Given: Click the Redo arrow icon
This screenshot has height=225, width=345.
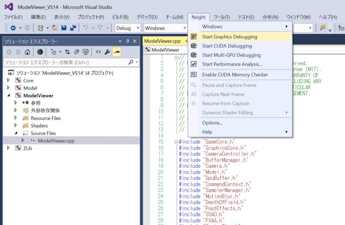Looking at the screenshot, I should pyautogui.click(x=100, y=28).
